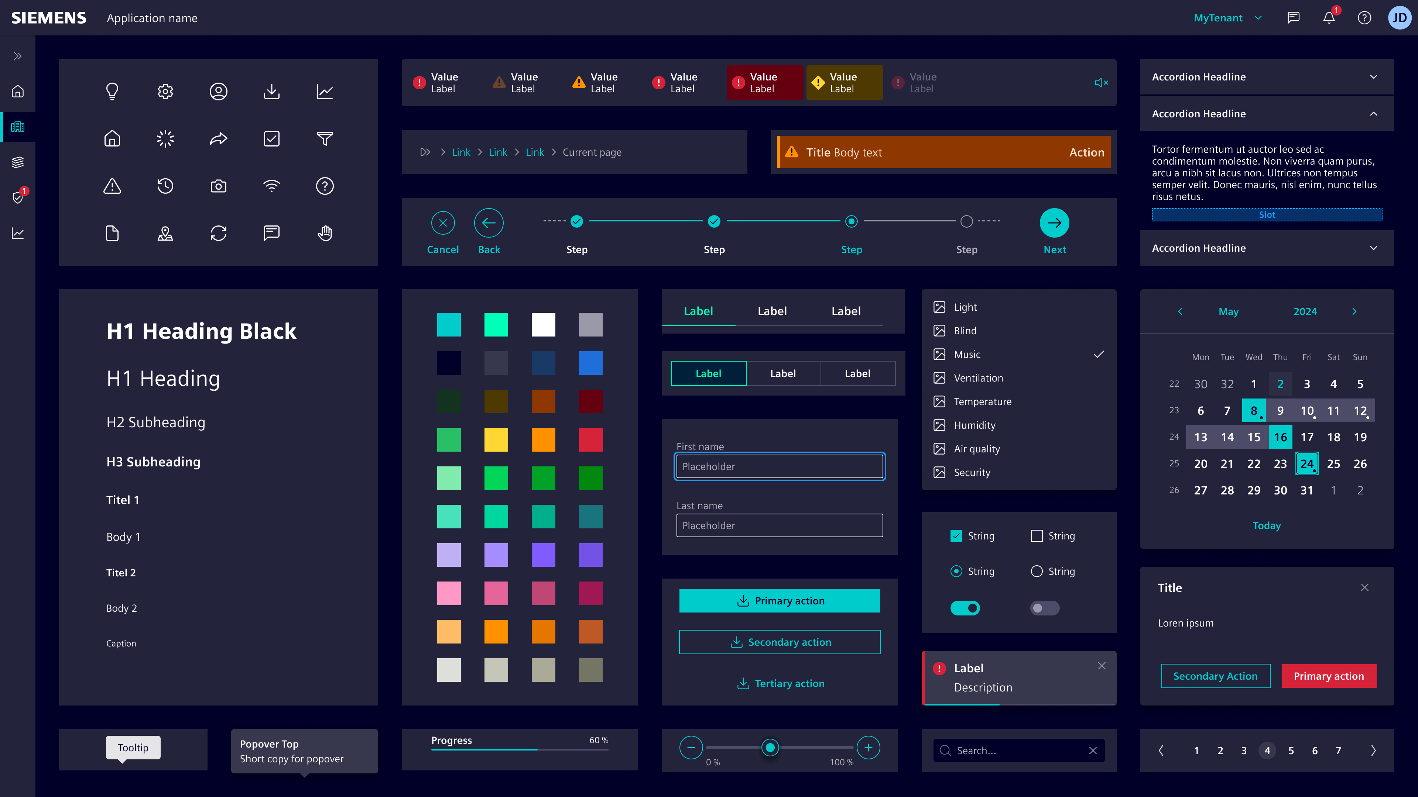Expand the bottom Accordion Headline

pyautogui.click(x=1266, y=248)
